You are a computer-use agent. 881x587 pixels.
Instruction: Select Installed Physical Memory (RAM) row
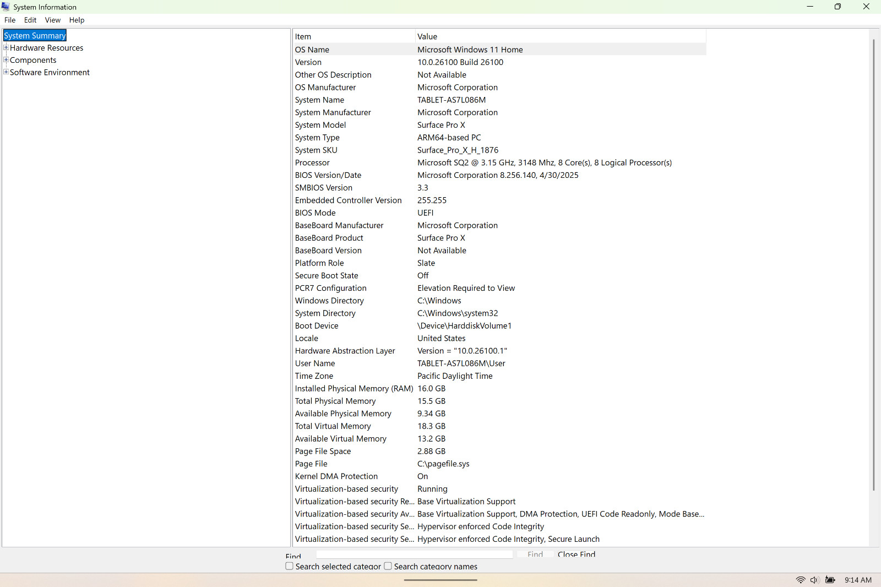[x=499, y=389]
